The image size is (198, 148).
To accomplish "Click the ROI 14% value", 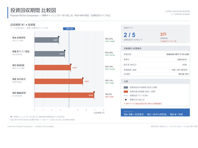I will click(109, 81).
